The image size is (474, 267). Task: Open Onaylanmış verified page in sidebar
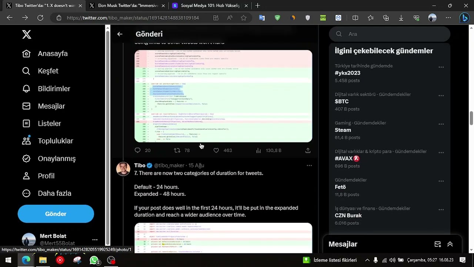pos(49,158)
